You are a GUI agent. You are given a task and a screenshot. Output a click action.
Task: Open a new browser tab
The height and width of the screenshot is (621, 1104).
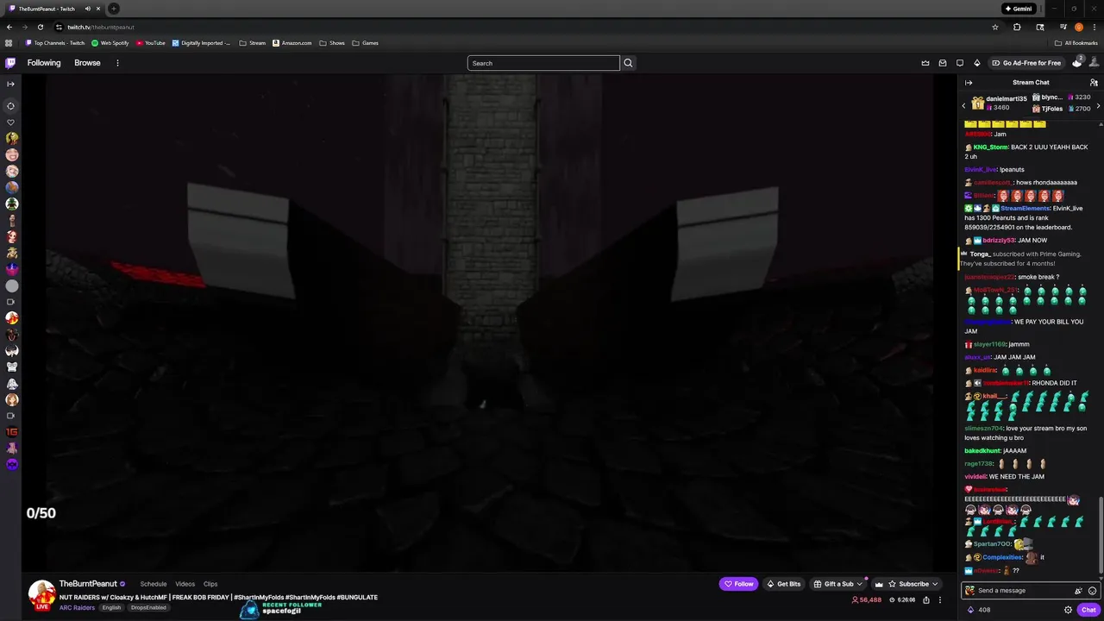pyautogui.click(x=113, y=9)
